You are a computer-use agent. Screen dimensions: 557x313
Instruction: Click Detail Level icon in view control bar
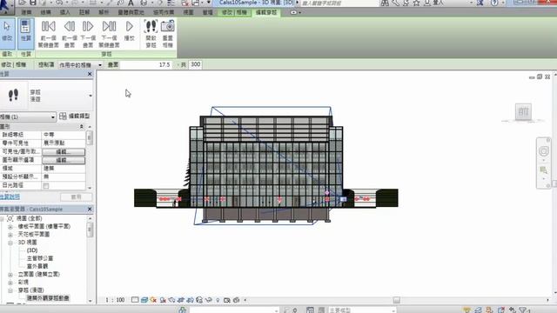tap(135, 300)
